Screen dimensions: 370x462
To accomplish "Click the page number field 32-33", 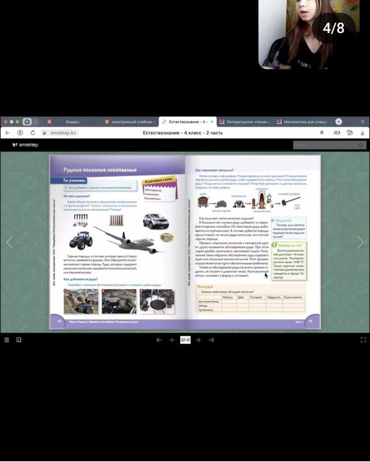I will 185,340.
